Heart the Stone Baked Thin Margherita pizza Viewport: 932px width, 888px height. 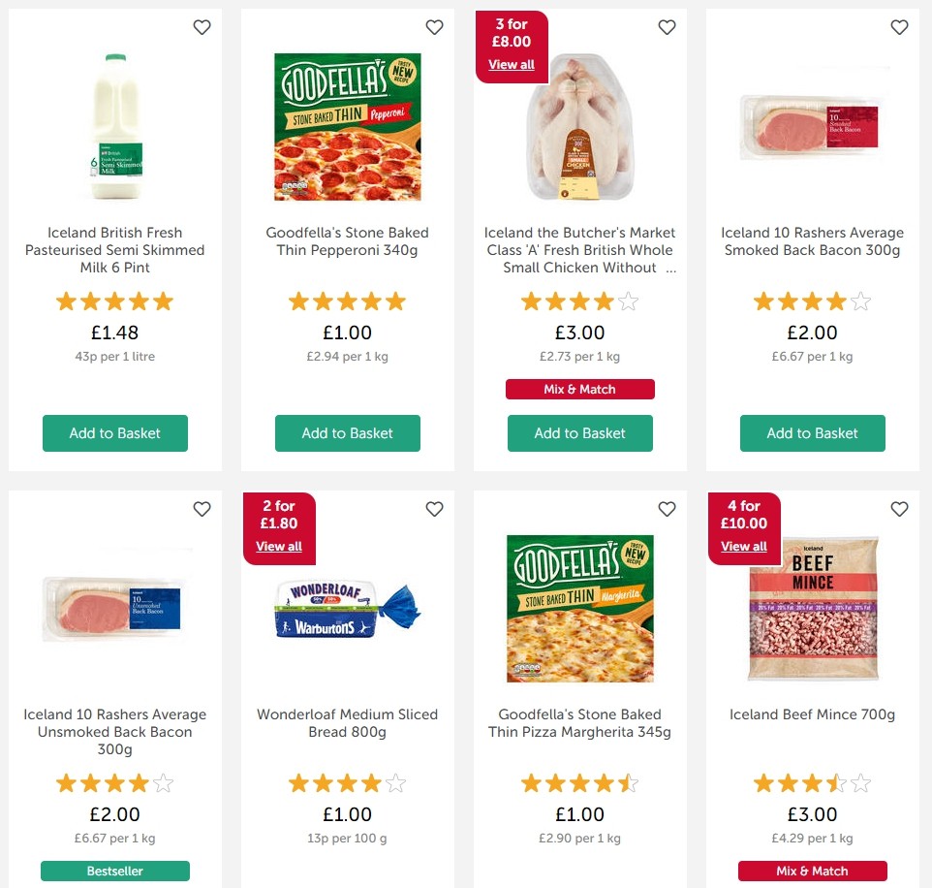tap(667, 508)
